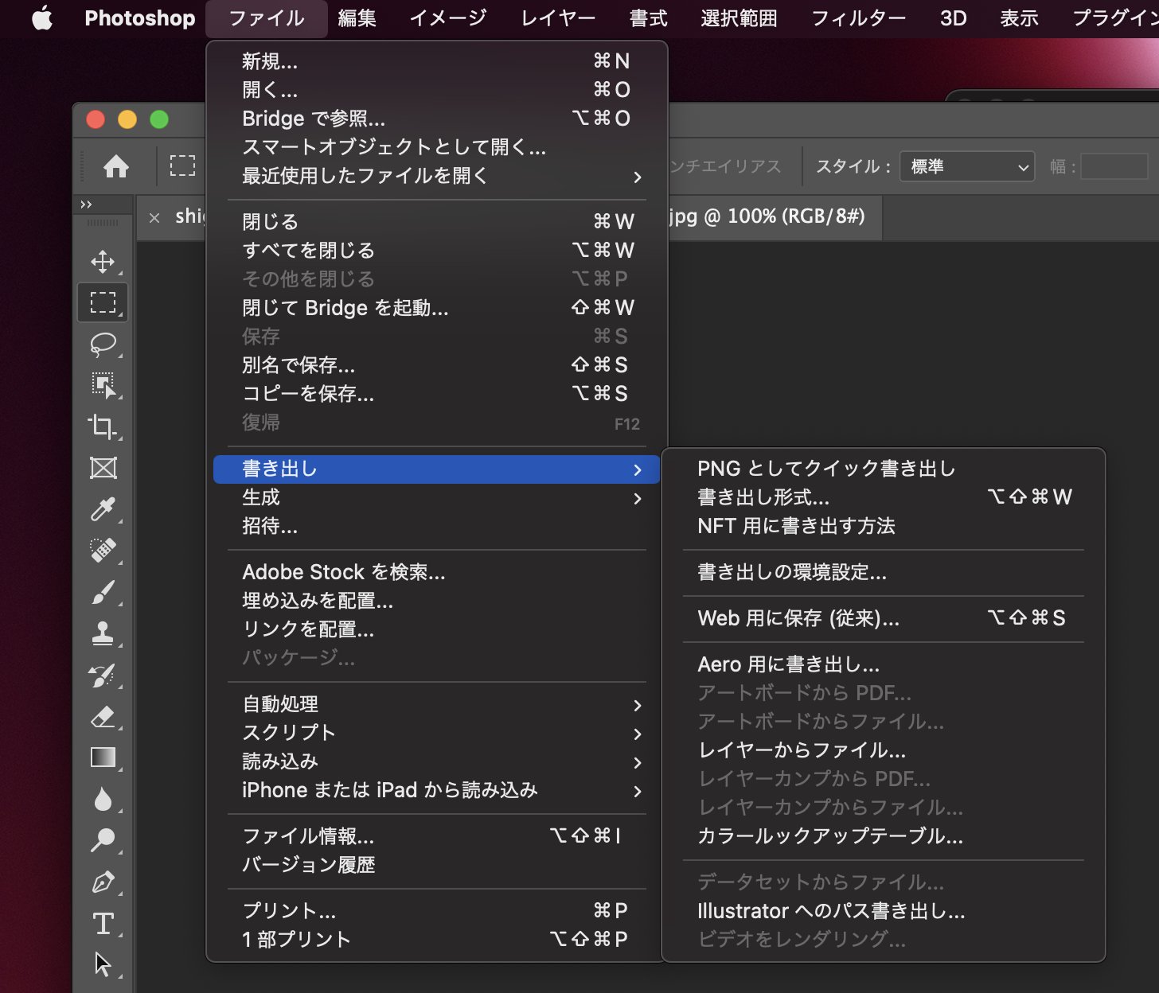Open the 表示 menu

tap(1019, 18)
